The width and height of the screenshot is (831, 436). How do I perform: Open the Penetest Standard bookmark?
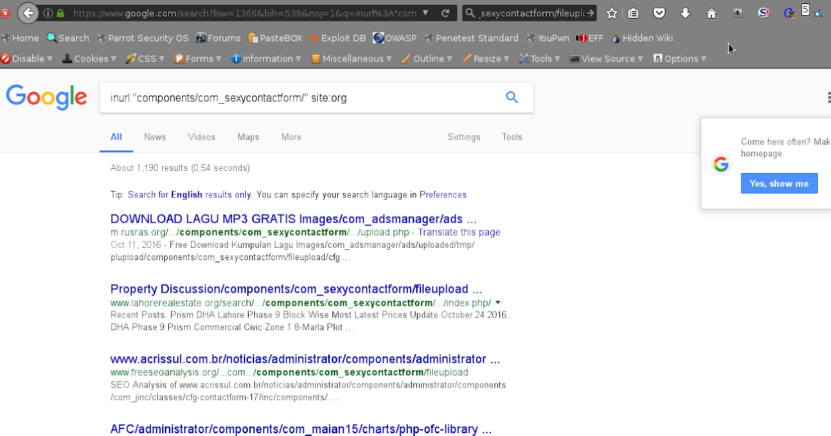tap(472, 38)
